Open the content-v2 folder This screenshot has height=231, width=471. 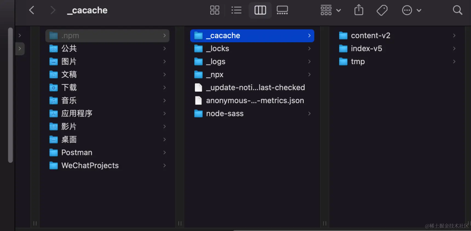pyautogui.click(x=370, y=36)
